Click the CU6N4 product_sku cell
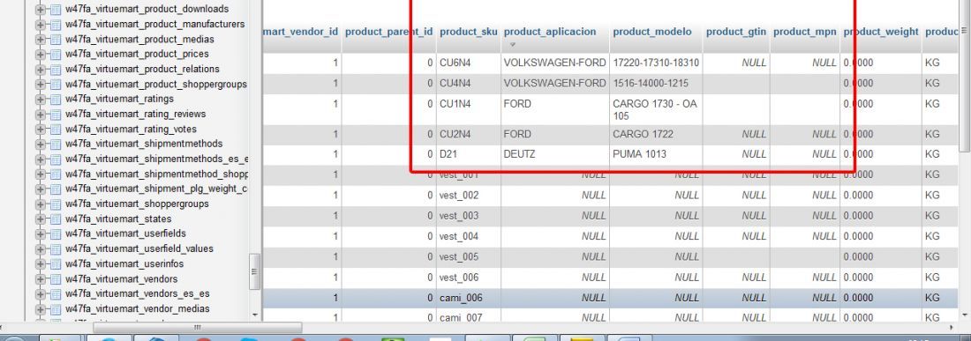The width and height of the screenshot is (971, 341). click(468, 63)
